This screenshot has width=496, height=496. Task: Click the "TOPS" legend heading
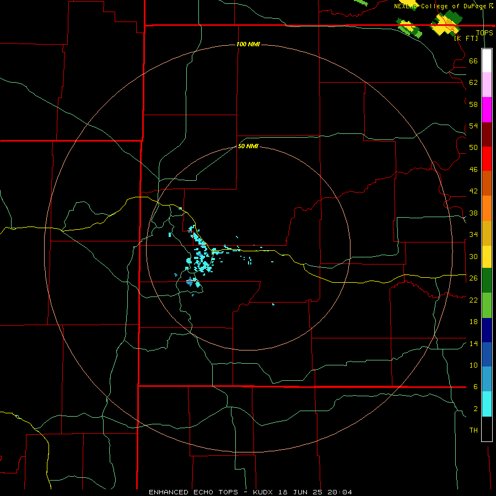coord(484,33)
